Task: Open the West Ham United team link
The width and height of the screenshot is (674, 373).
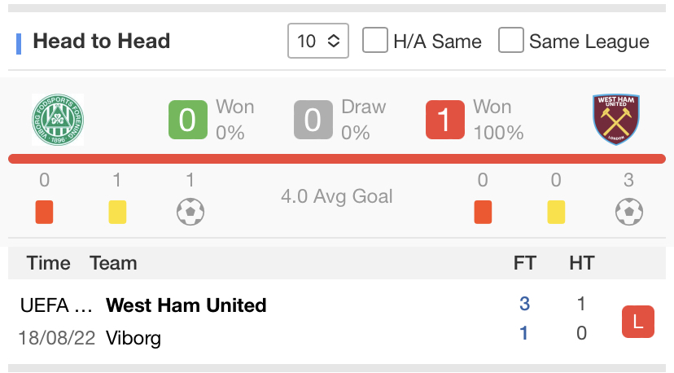Action: (x=186, y=305)
